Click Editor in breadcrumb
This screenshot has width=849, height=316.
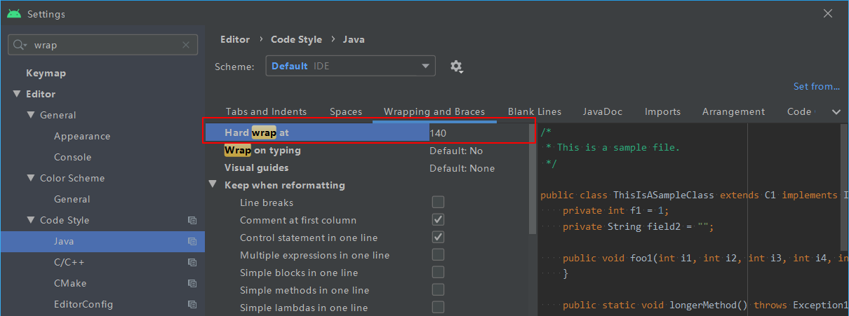235,39
